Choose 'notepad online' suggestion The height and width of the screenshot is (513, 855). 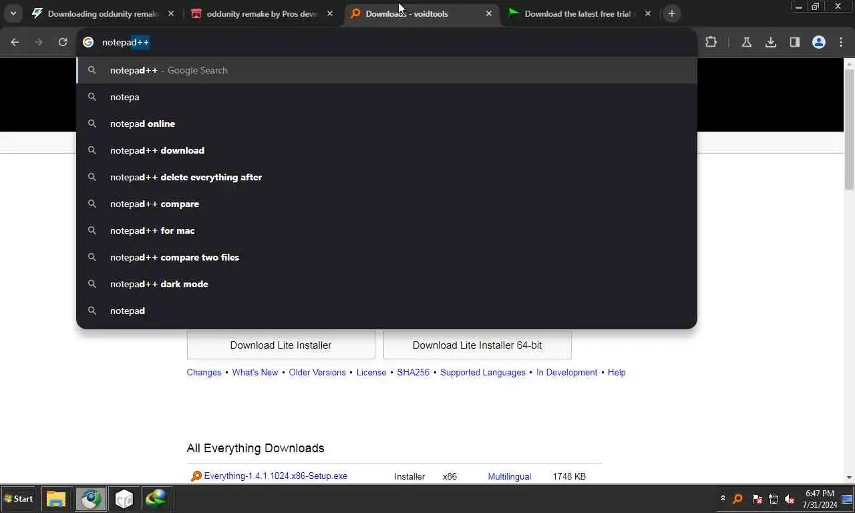coord(387,124)
